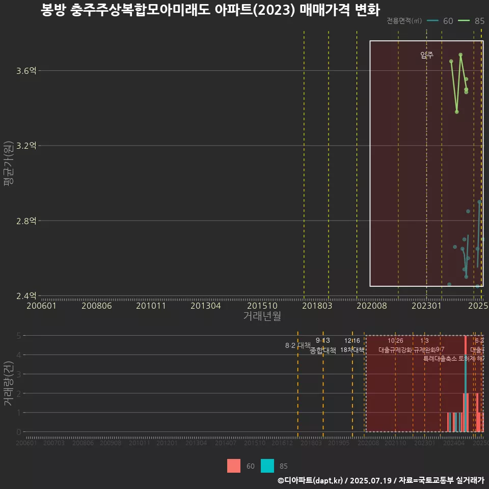
Task: Click 201510 on the price chart axis
Action: point(262,306)
